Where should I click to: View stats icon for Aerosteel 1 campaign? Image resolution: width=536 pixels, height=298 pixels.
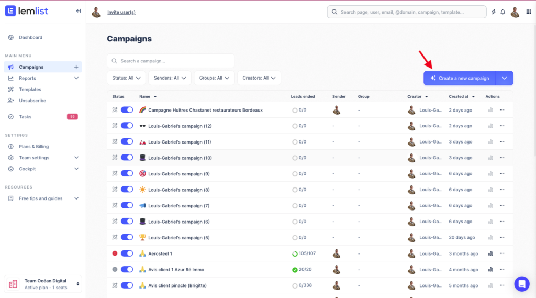[490, 253]
